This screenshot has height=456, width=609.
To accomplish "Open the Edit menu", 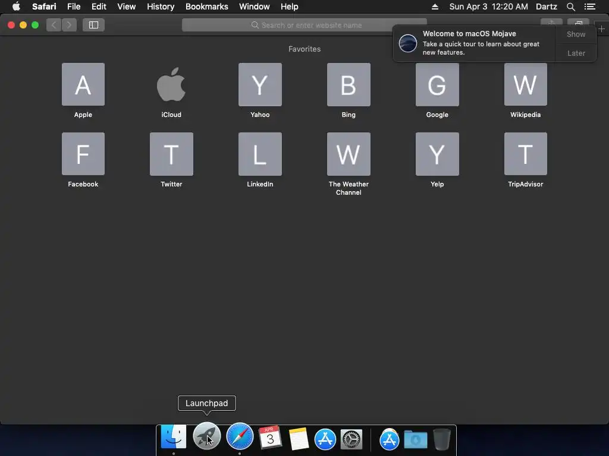I will pos(99,7).
